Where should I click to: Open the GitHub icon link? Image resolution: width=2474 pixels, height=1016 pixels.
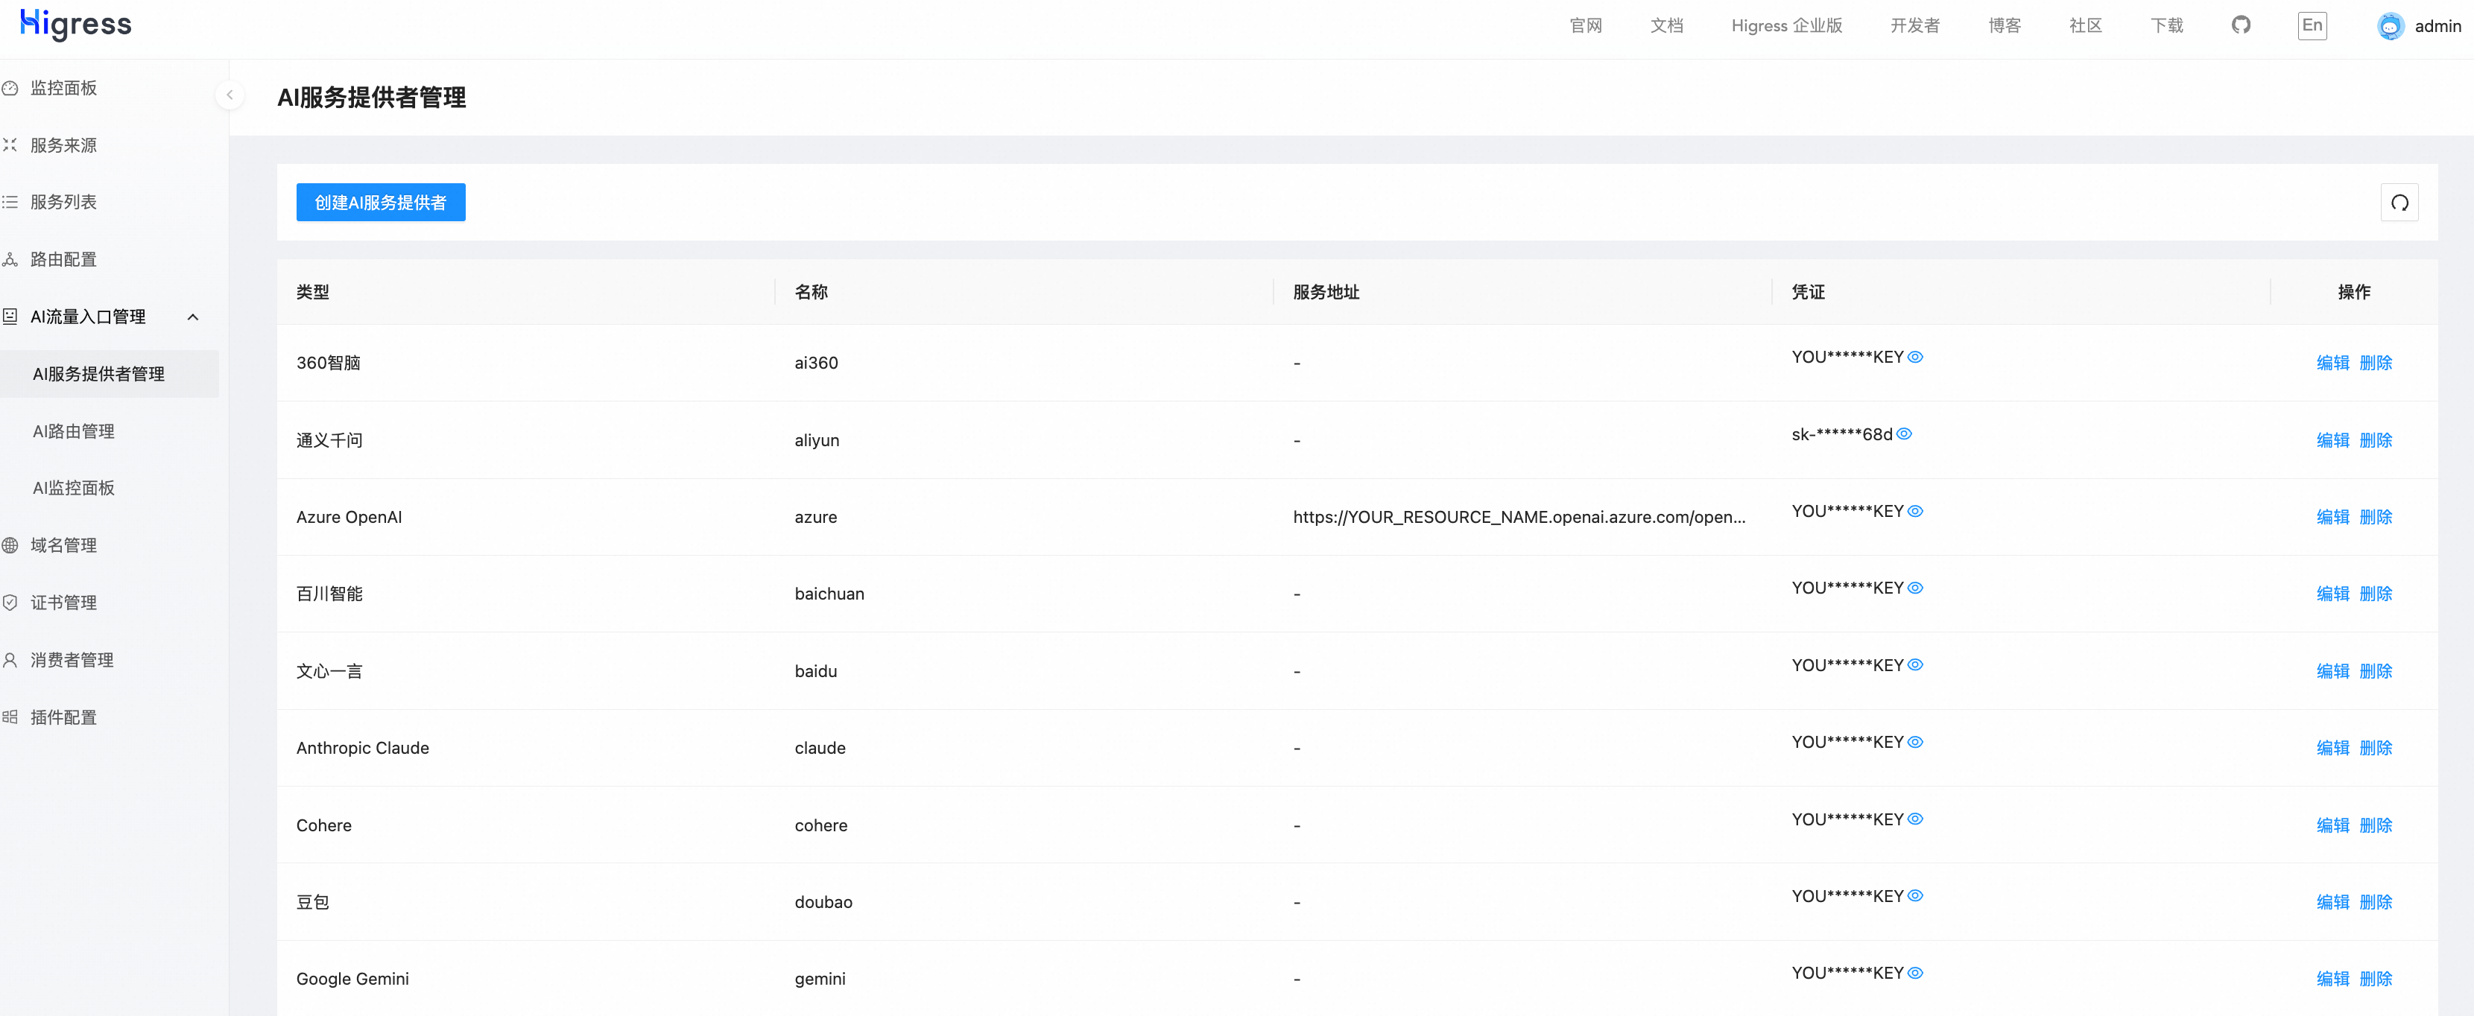[x=2241, y=25]
